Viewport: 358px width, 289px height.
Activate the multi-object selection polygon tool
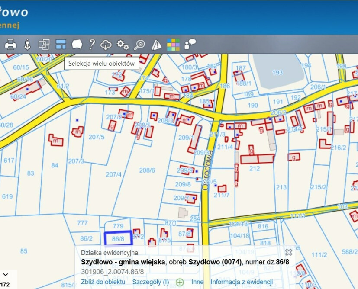tap(77, 44)
